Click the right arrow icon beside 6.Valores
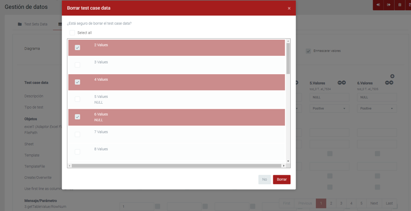411x211 pixels. [392, 83]
